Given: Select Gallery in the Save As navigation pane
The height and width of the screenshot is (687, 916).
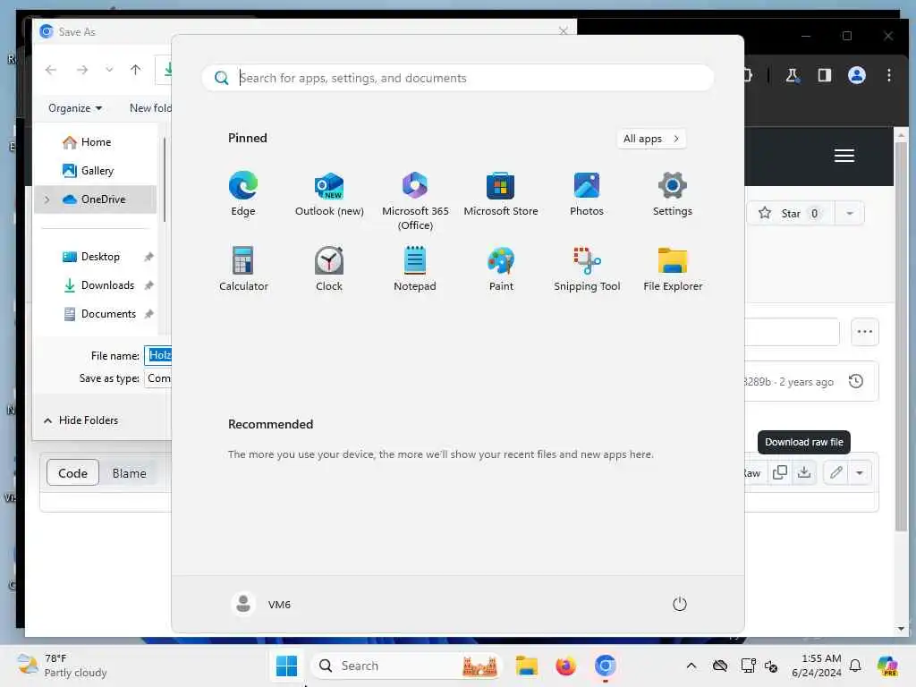Looking at the screenshot, I should pos(96,171).
